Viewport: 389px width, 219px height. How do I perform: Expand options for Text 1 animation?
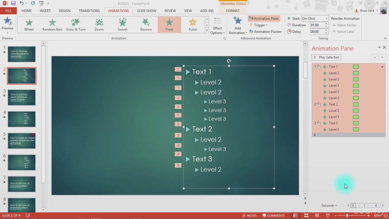tap(382, 67)
